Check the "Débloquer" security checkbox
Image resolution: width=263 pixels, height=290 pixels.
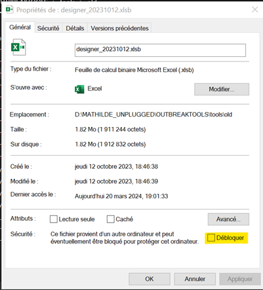tap(211, 238)
